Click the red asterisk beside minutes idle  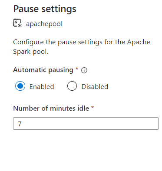[93, 107]
